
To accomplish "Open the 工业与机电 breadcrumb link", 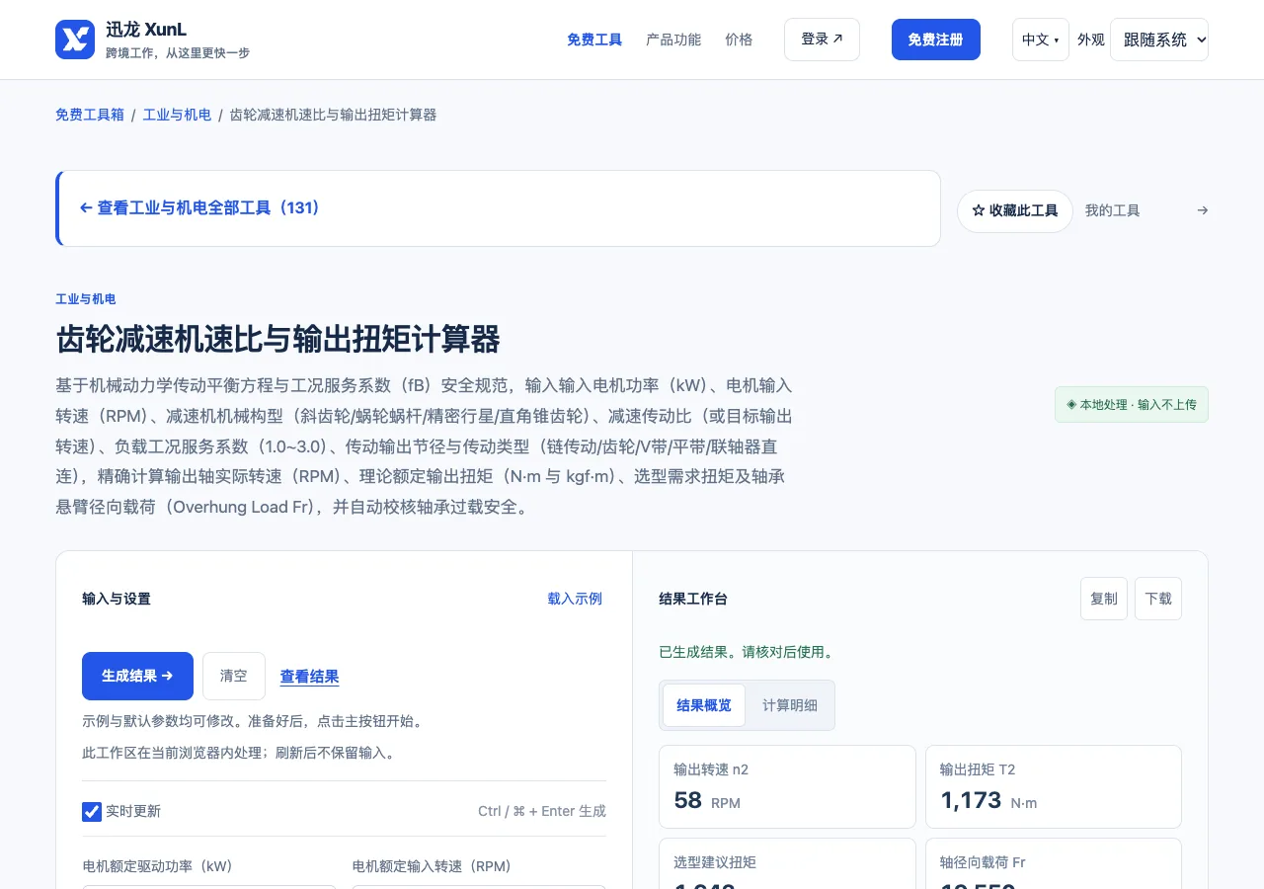I will [x=177, y=115].
